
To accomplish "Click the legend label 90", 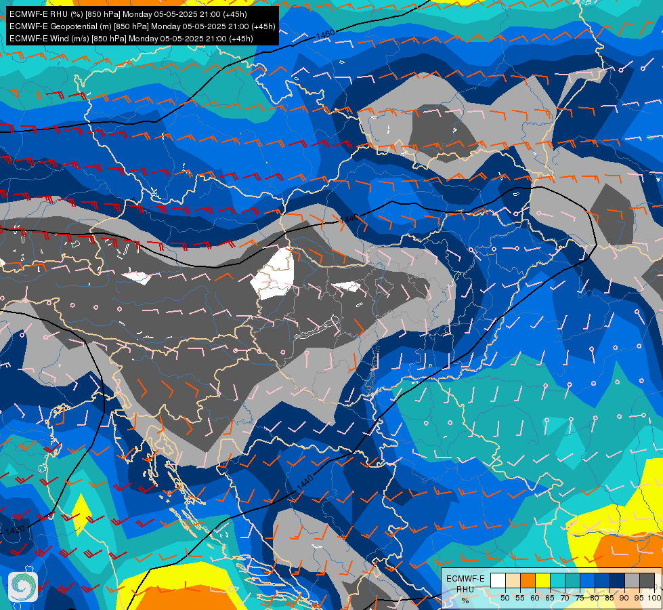I will coord(624,598).
